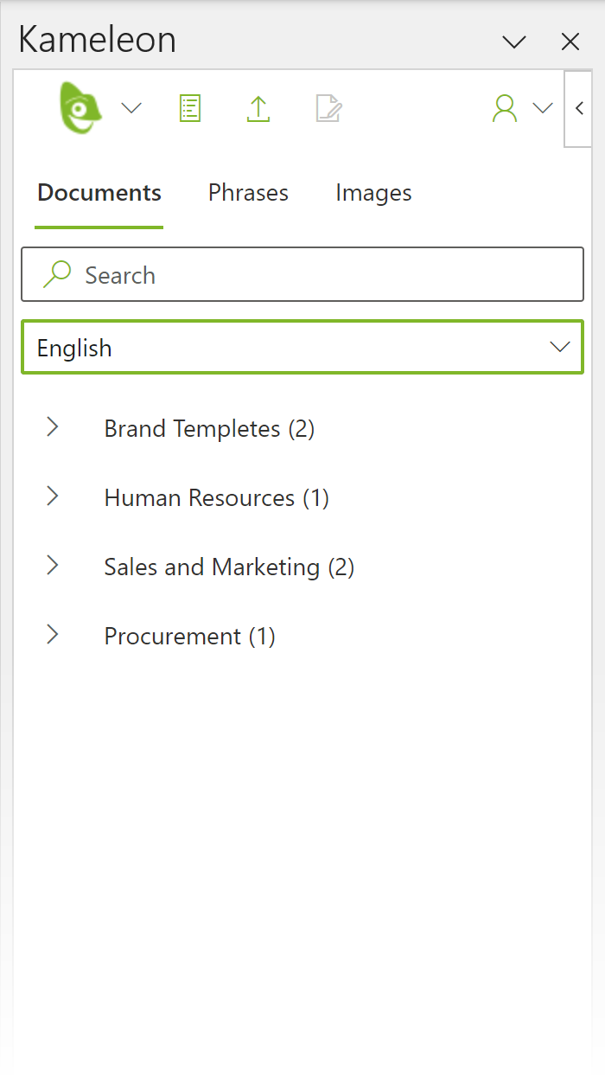The width and height of the screenshot is (605, 1076).
Task: Switch to the Phrases tab
Action: (x=248, y=193)
